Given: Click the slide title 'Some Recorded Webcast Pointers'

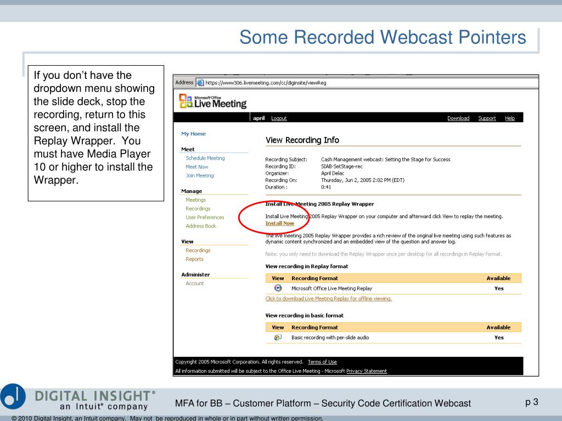Looking at the screenshot, I should (x=383, y=37).
